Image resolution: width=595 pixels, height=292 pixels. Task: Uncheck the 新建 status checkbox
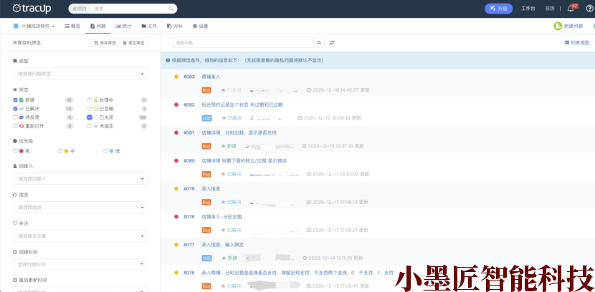point(16,99)
